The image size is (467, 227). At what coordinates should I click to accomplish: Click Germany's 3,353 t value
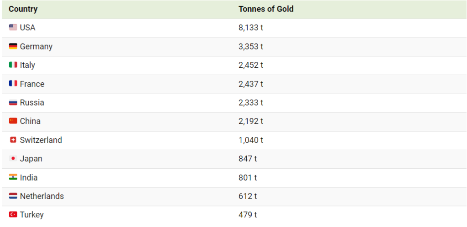pos(251,46)
